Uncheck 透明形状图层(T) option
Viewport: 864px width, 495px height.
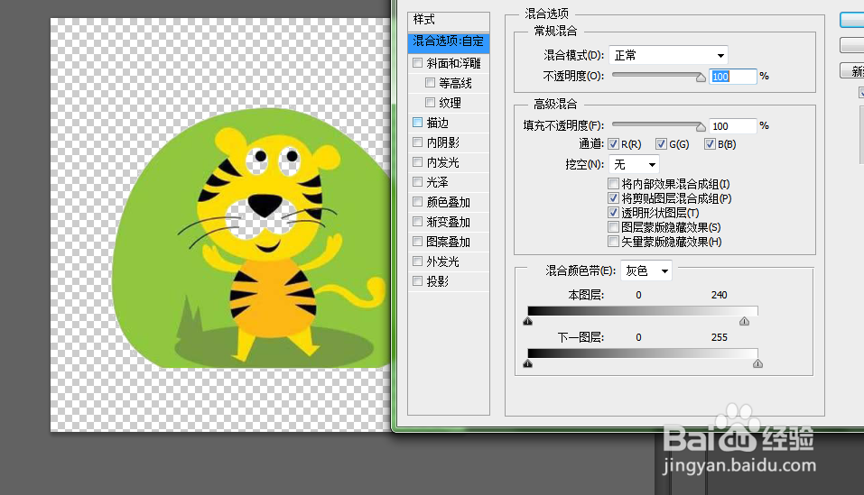pos(613,212)
